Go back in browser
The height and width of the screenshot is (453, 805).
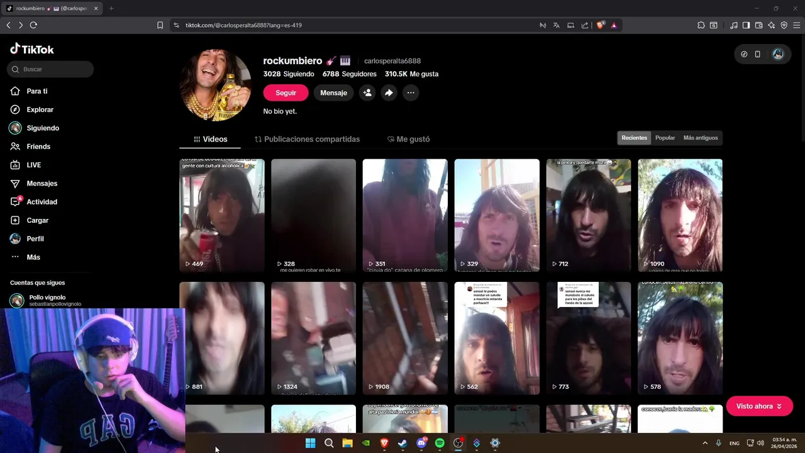tap(8, 25)
